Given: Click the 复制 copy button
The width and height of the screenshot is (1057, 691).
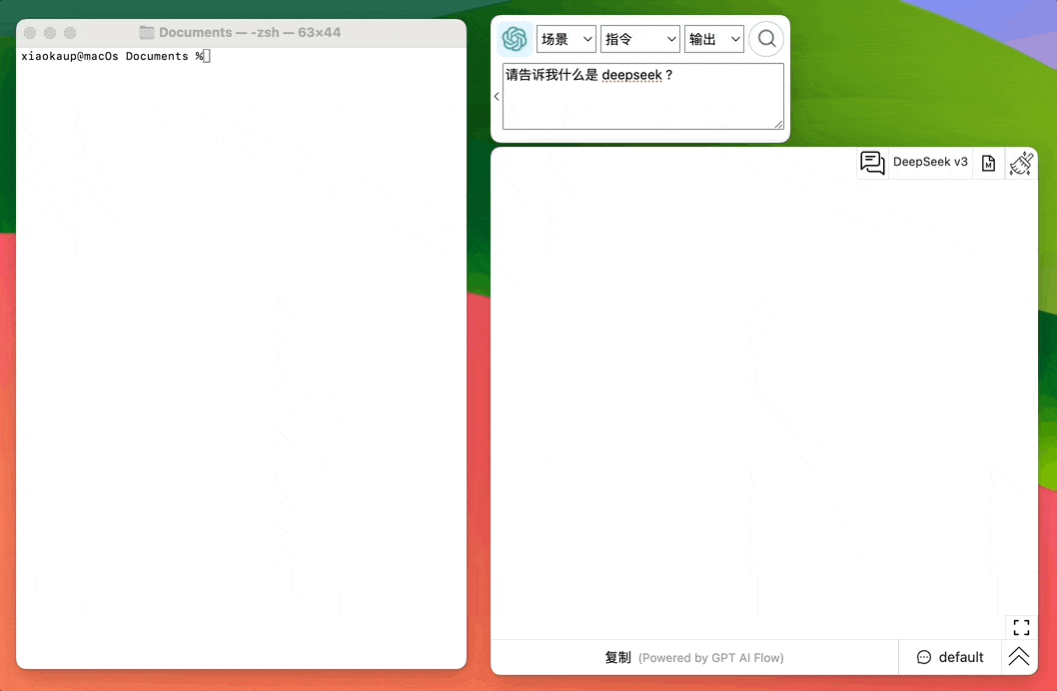Looking at the screenshot, I should click(617, 657).
